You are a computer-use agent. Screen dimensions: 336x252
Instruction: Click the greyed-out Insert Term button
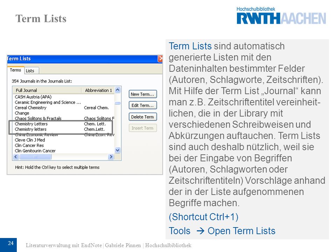(143, 128)
